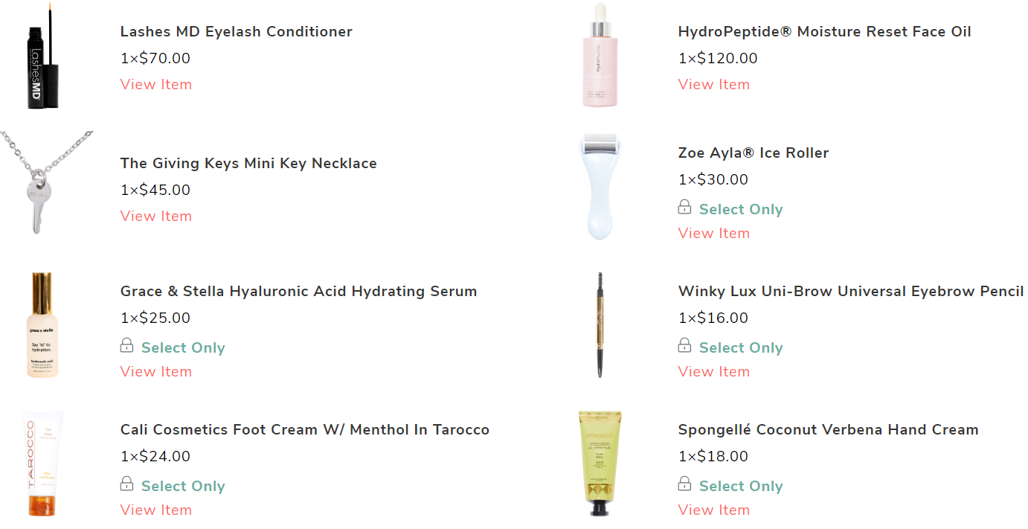Click the Tarocco foot cream tube image

pos(42,463)
